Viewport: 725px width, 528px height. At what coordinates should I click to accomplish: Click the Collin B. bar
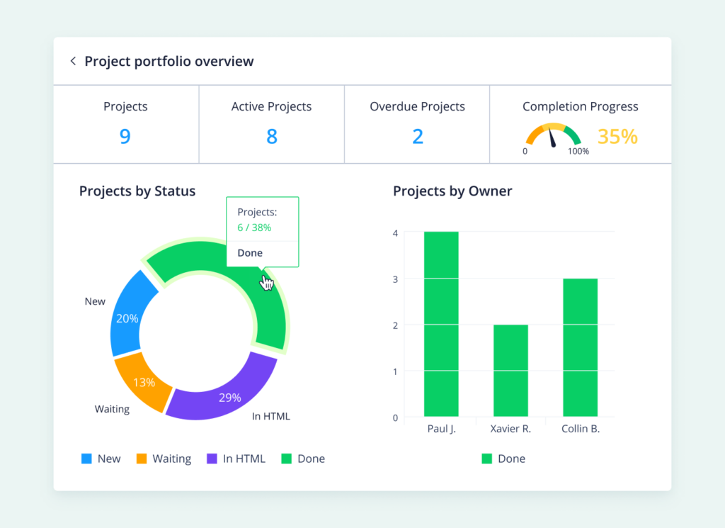[x=581, y=347]
